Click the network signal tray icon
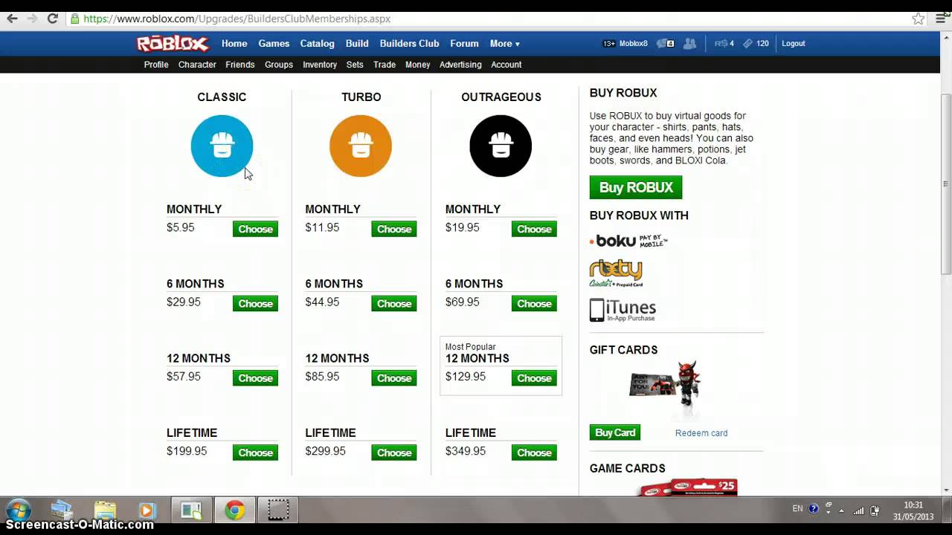Viewport: 952px width, 535px height. point(859,510)
